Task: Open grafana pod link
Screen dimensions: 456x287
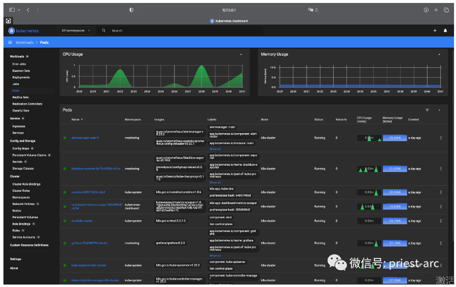Action: pos(89,243)
